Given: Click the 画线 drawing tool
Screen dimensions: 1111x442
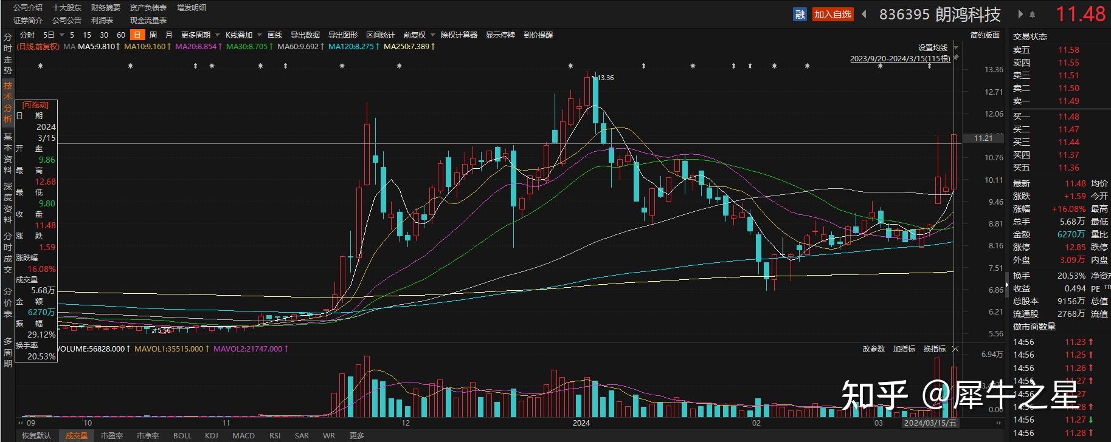Looking at the screenshot, I should (275, 35).
